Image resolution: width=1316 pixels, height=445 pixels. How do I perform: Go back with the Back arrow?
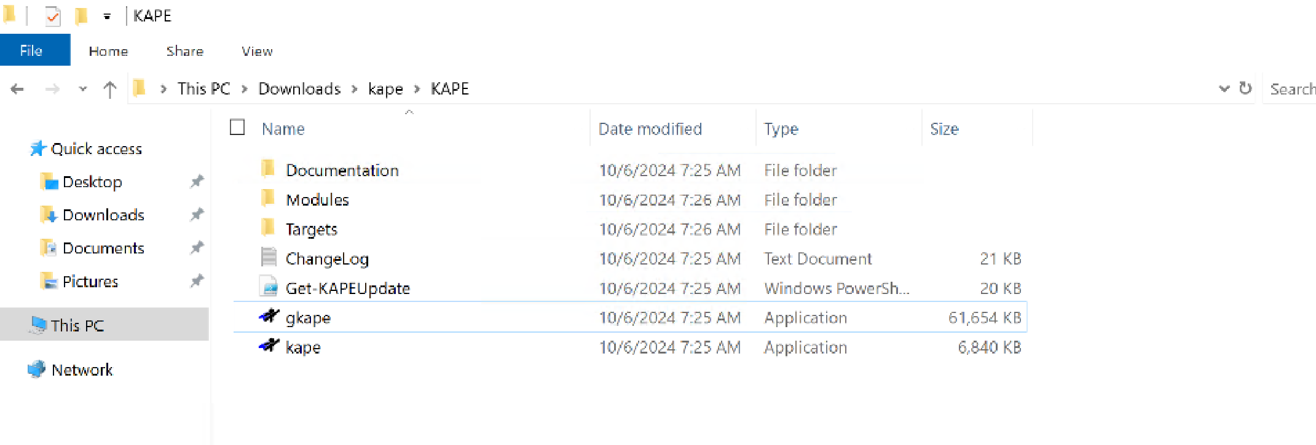pyautogui.click(x=17, y=89)
